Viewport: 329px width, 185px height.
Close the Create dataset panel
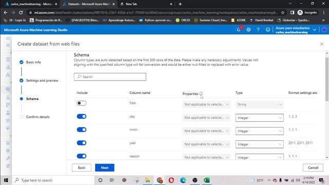click(x=321, y=44)
